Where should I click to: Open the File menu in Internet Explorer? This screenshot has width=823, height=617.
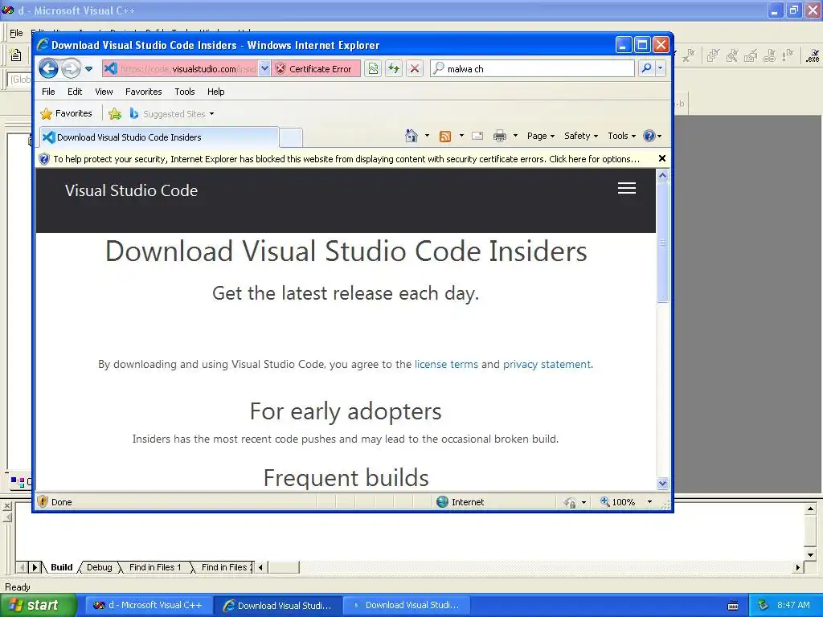click(x=48, y=92)
